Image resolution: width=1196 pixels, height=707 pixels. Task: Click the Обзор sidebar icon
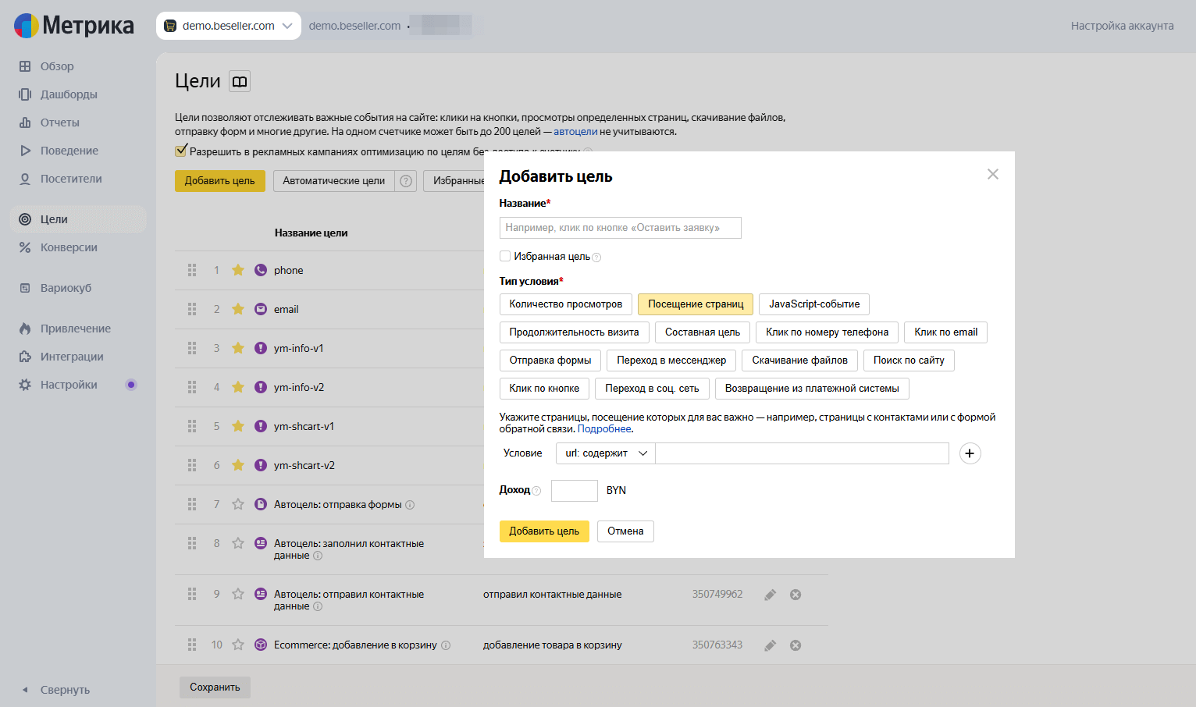pos(25,66)
